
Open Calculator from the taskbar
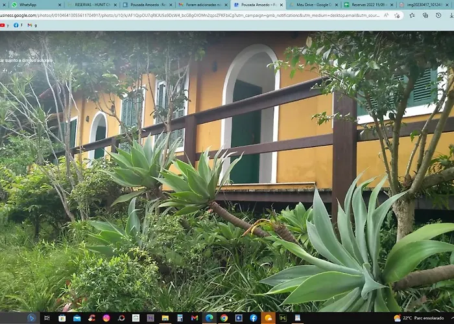(180, 318)
